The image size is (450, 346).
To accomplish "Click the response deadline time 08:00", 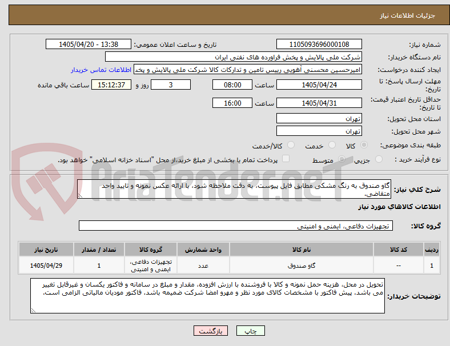I will click(x=232, y=85).
